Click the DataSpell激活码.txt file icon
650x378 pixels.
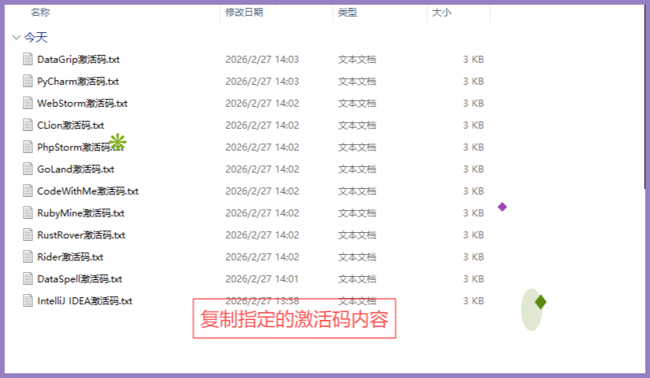[27, 279]
